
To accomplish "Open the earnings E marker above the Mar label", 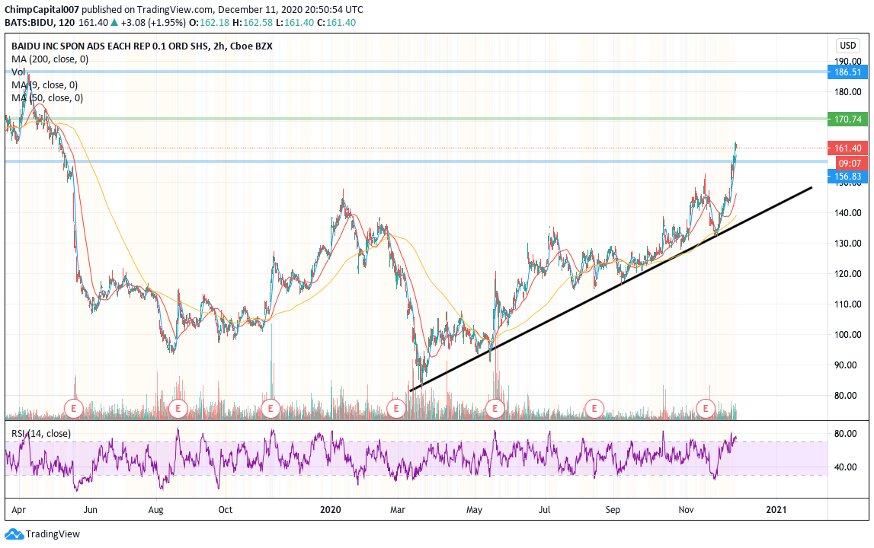I will coord(396,409).
